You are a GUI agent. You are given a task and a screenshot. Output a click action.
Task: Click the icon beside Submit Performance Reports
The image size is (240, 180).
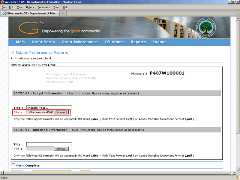point(13,52)
